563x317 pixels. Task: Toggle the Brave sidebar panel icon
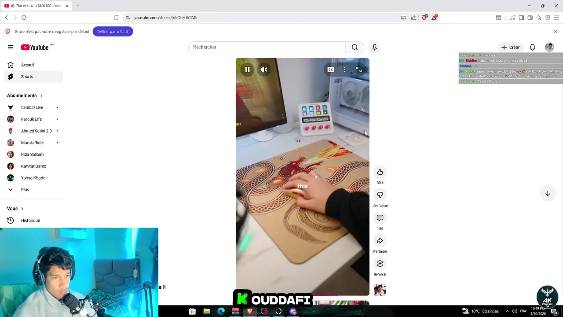pos(521,18)
